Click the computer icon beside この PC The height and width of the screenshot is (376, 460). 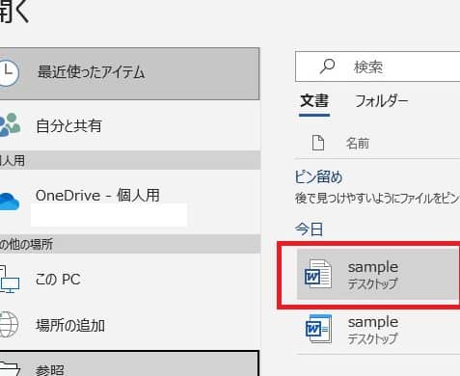point(9,279)
